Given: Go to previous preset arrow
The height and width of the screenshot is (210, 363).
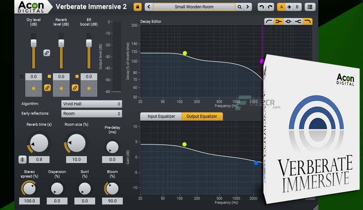Looking at the screenshot, I should pos(149,7).
